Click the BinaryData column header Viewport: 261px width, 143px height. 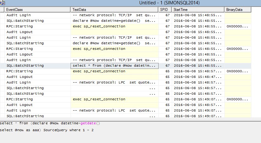click(238, 10)
